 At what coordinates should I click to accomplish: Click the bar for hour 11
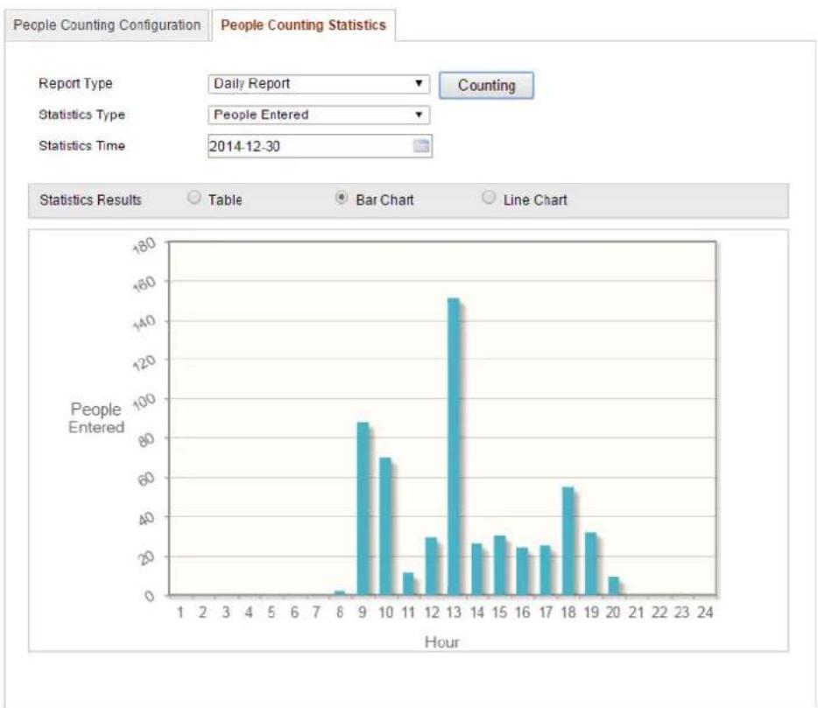pyautogui.click(x=408, y=584)
